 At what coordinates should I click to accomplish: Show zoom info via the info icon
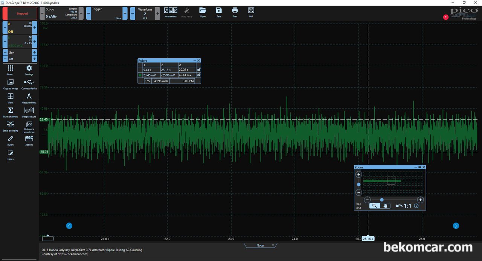point(416,206)
